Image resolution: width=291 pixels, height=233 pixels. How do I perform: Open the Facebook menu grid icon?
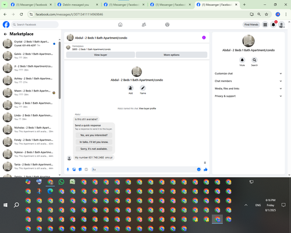[265, 24]
